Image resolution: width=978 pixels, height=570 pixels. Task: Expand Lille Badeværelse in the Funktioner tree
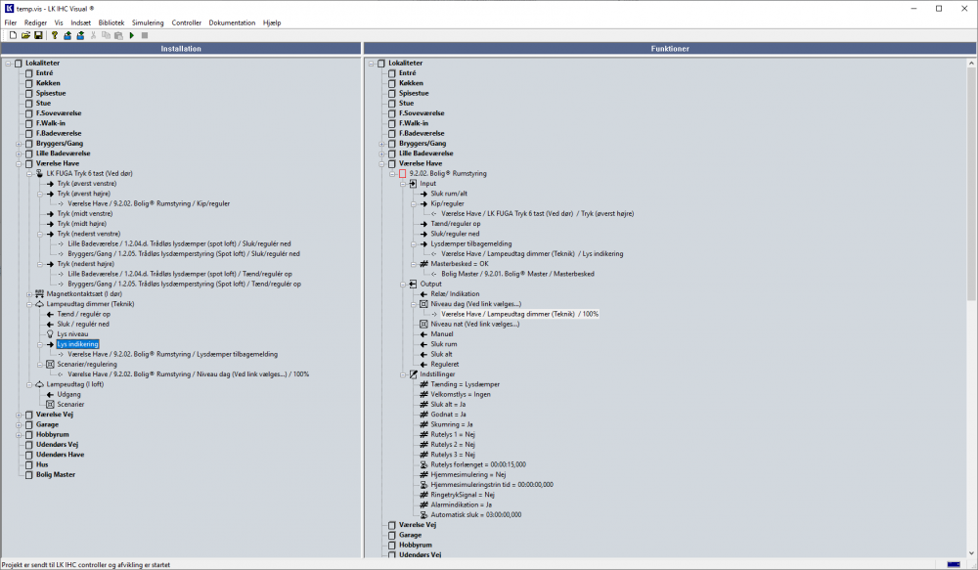click(x=380, y=153)
